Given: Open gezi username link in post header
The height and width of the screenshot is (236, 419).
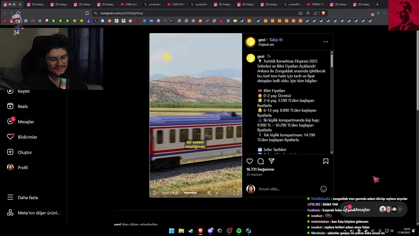Looking at the screenshot, I should tap(262, 40).
